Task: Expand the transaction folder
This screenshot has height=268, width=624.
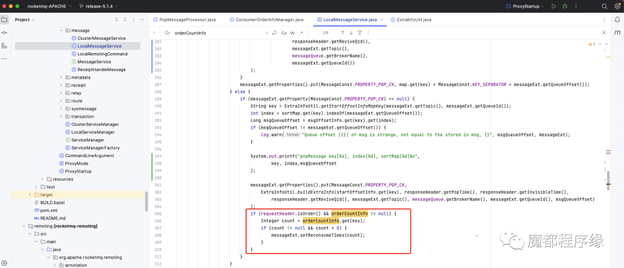Action: (x=61, y=117)
